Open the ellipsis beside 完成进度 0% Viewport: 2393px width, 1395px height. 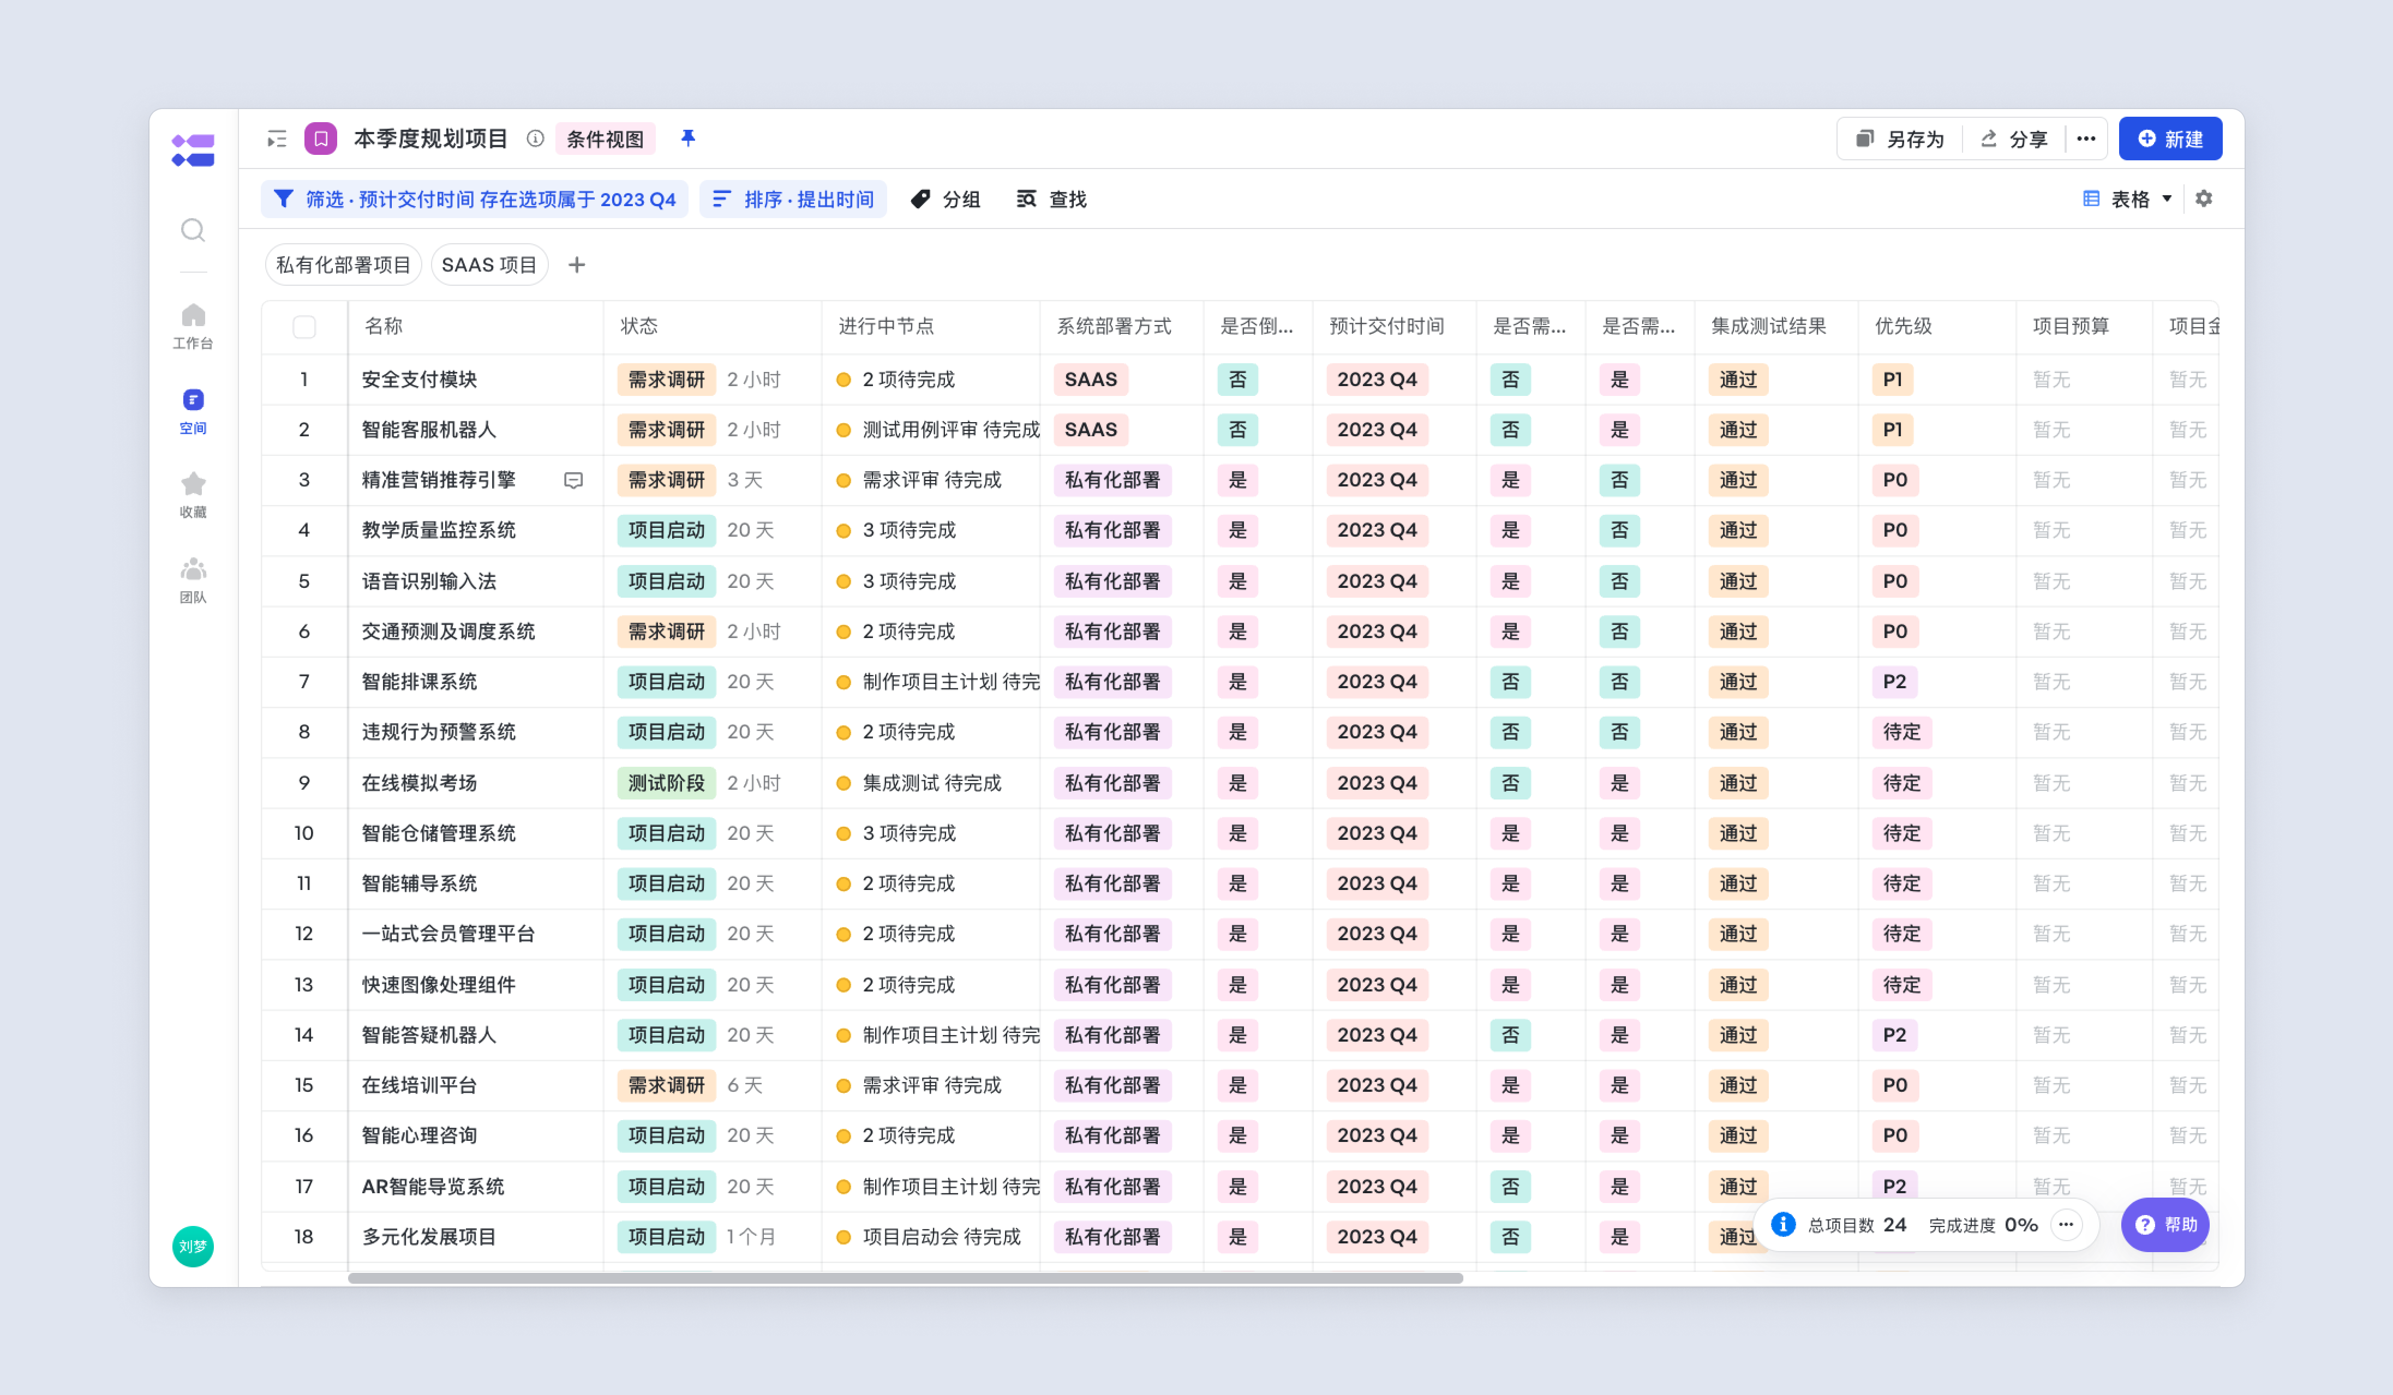(2066, 1224)
